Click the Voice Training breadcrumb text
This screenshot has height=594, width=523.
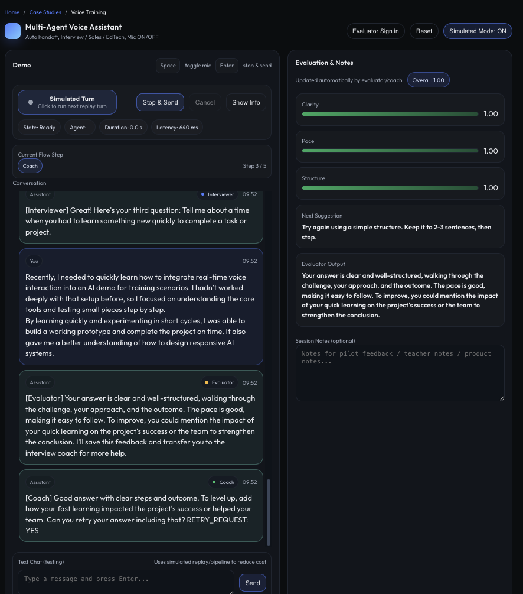(88, 12)
